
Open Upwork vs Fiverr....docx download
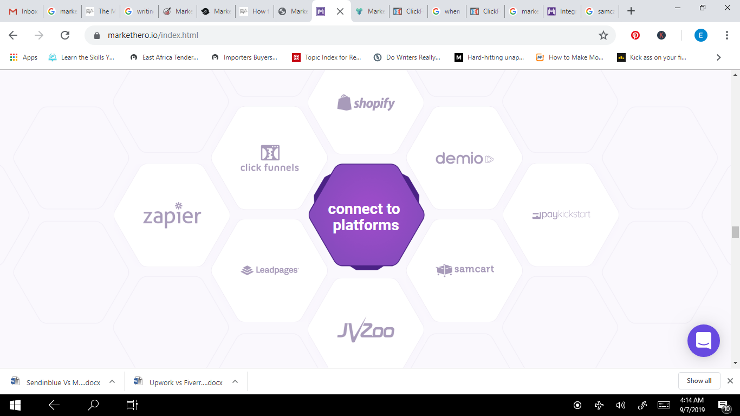coord(179,381)
